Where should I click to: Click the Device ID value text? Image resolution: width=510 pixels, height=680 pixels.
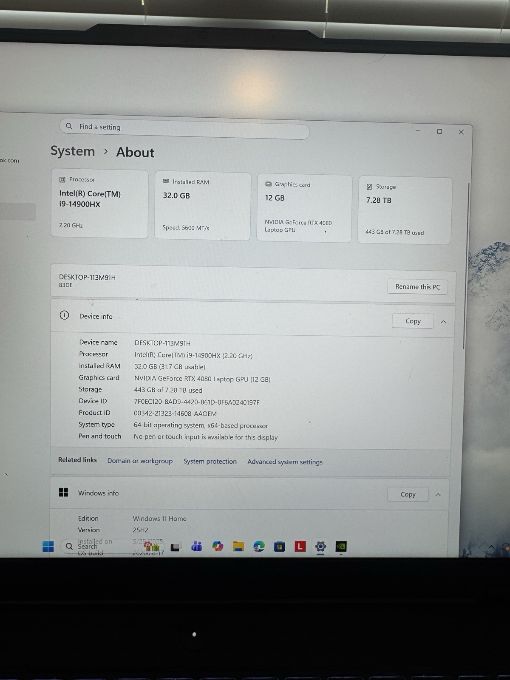pyautogui.click(x=197, y=402)
